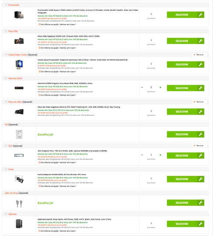213x236 pixels.
Task: Remove the Cooler/Water Cooler item
Action: [199, 55]
